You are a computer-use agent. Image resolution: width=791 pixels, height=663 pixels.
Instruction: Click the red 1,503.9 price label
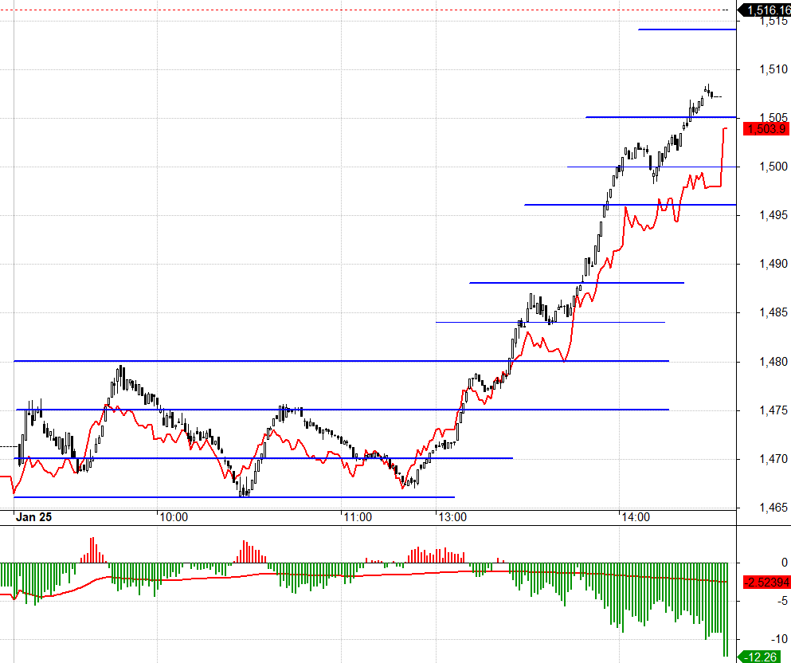766,128
